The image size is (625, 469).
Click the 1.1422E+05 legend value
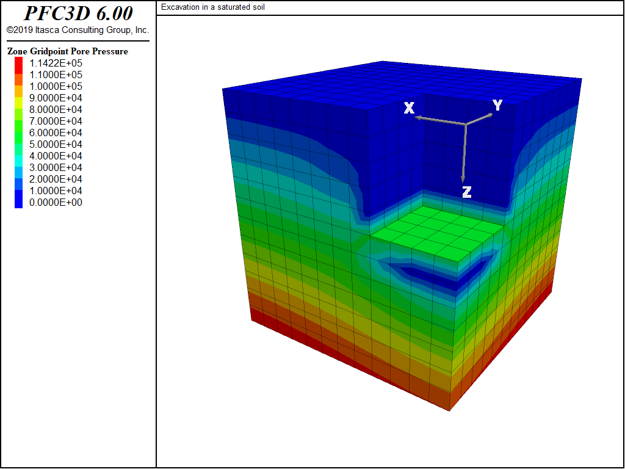[x=56, y=63]
